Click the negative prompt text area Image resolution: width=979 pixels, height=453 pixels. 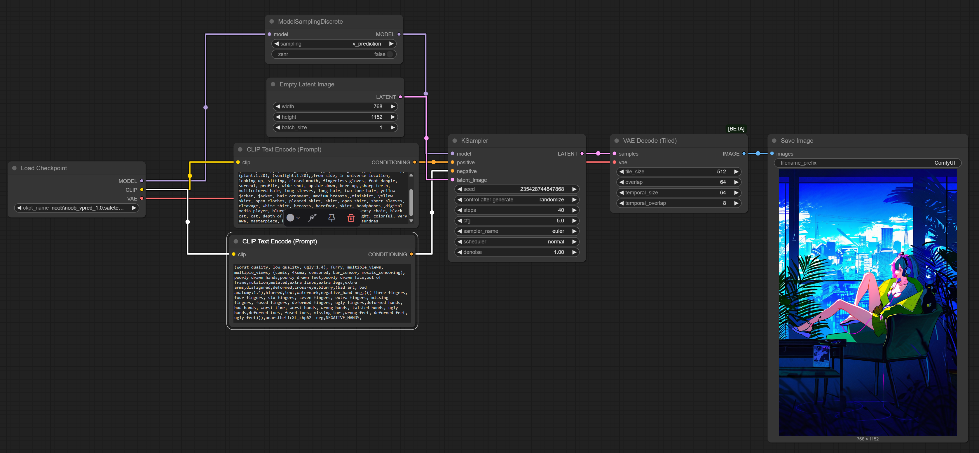coord(322,293)
